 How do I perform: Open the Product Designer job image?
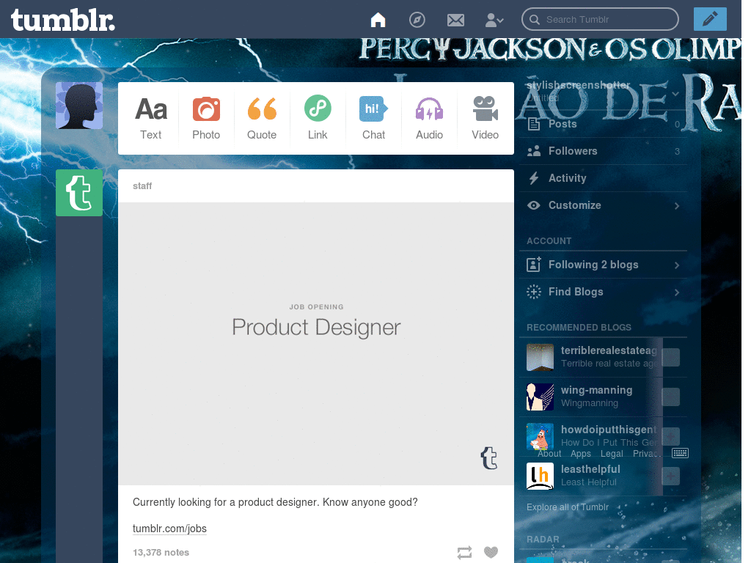point(316,344)
